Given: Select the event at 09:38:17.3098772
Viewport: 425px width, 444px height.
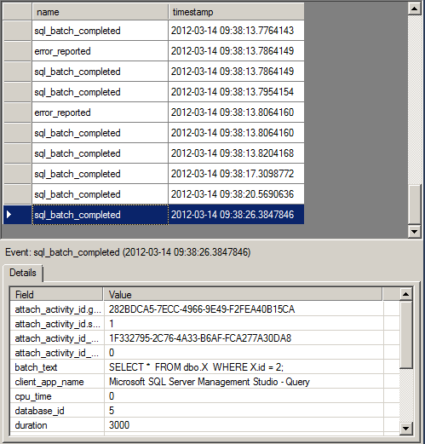Looking at the screenshot, I should tap(168, 174).
